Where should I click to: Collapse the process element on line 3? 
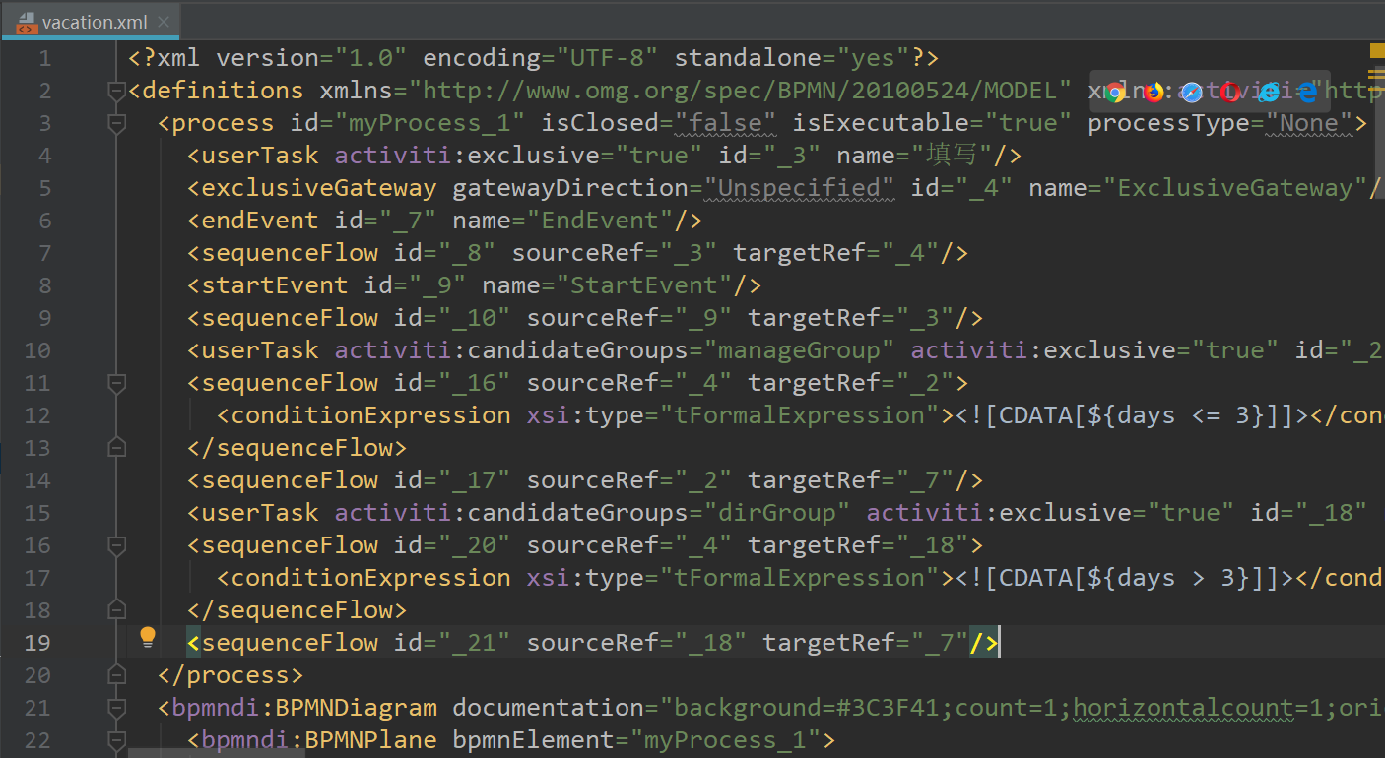coord(116,123)
